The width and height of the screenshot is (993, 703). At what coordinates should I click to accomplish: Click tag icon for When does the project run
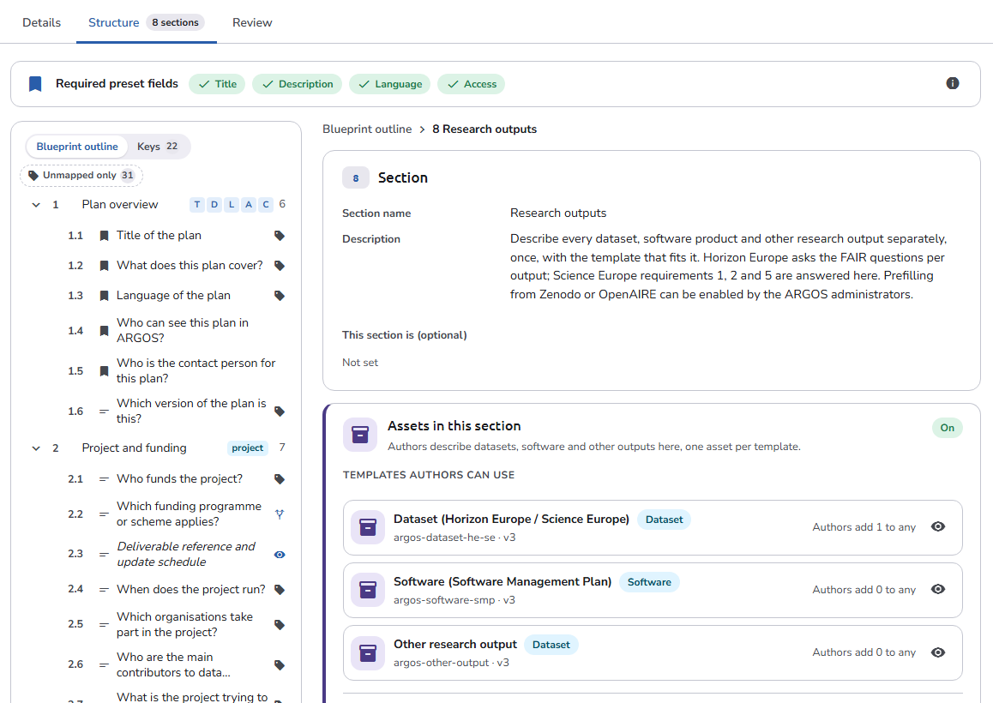[280, 590]
